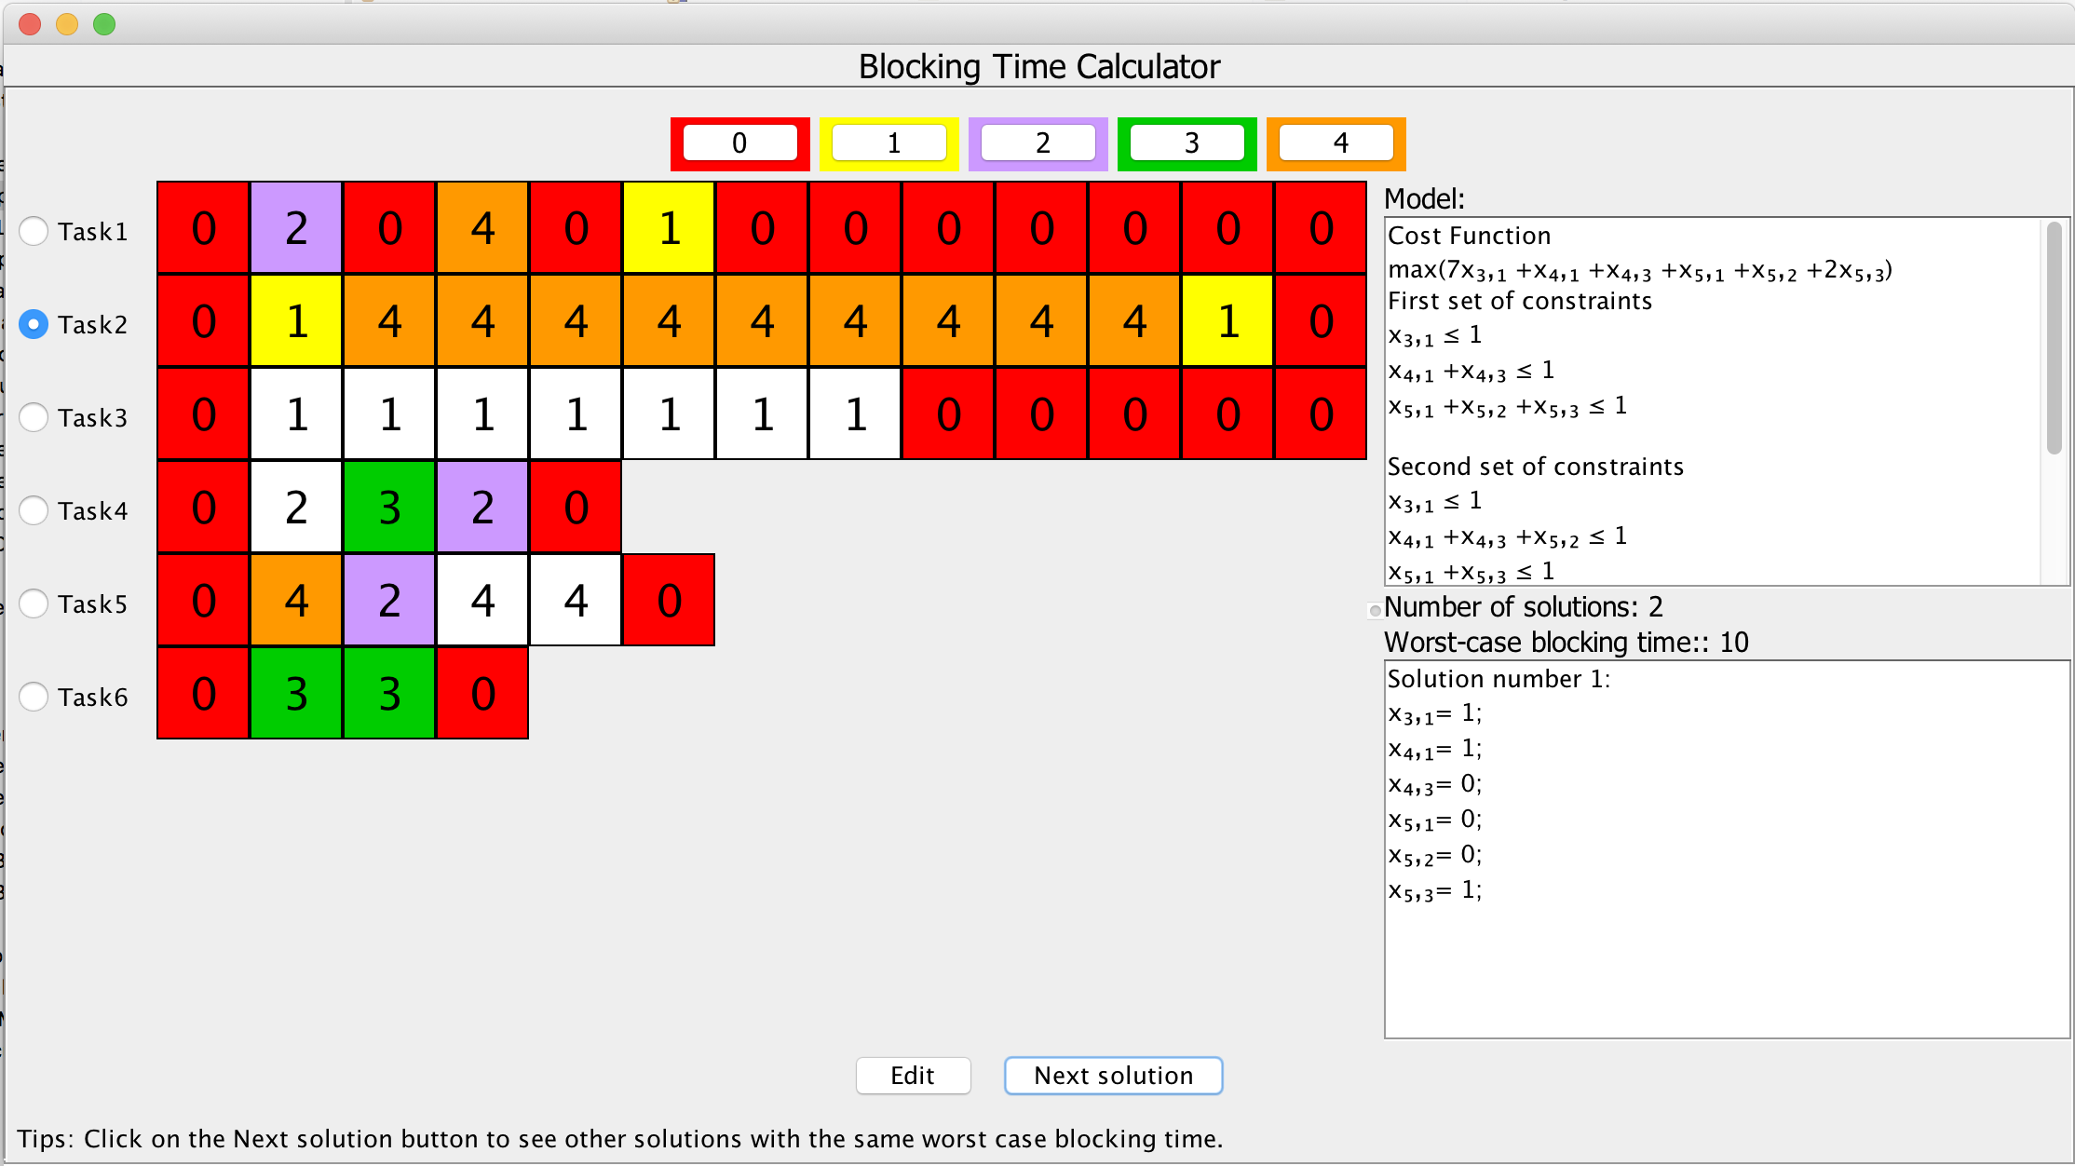Click the Next solution button
2075x1166 pixels.
coord(1113,1076)
